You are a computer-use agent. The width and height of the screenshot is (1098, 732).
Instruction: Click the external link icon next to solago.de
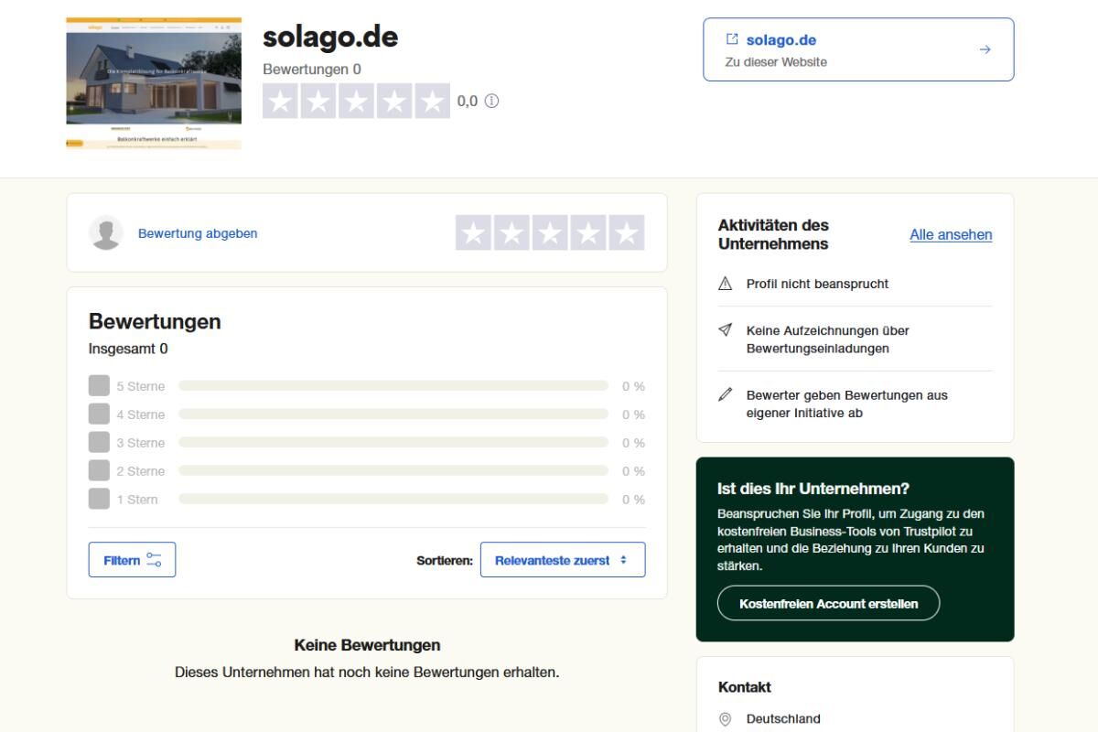(730, 39)
